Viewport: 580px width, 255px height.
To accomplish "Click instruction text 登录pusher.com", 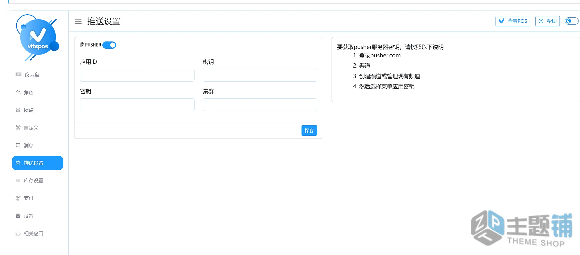I will (x=380, y=55).
